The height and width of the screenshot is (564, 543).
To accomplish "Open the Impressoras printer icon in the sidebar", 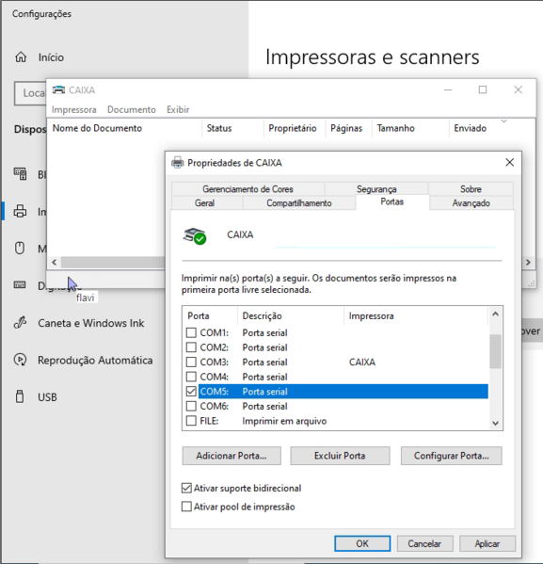I will (x=20, y=211).
